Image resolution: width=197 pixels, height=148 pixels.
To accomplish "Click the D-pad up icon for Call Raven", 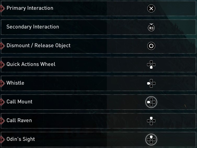I will point(151,120).
